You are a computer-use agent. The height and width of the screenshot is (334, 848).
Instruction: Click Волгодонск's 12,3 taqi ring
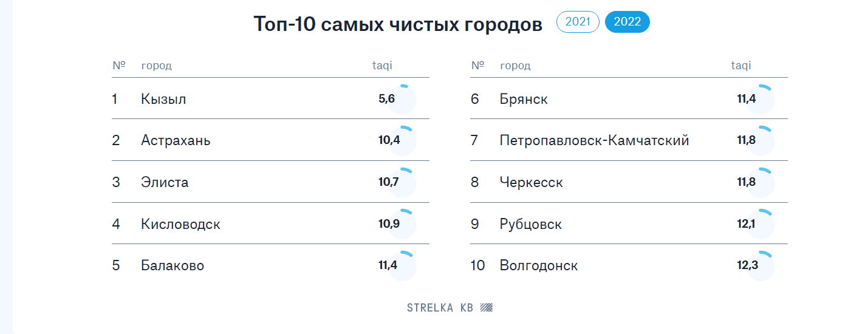760,266
